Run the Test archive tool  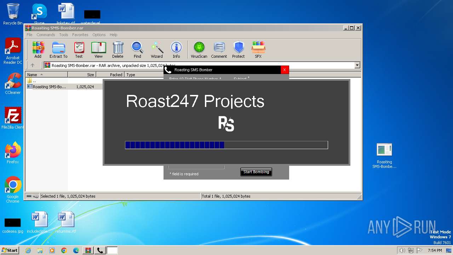79,50
